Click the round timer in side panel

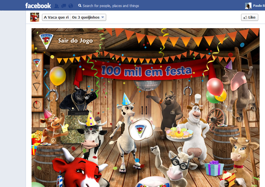[x=36, y=104]
